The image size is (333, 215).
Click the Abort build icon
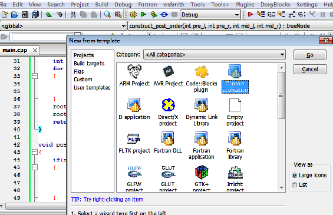tap(174, 15)
